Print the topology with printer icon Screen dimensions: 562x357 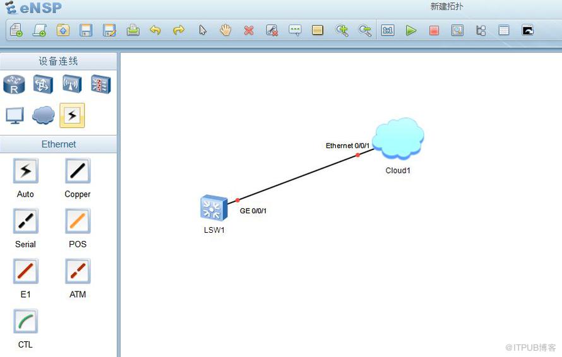[133, 30]
